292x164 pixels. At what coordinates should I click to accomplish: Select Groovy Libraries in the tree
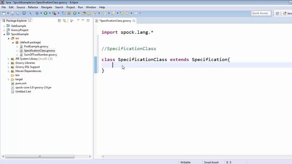[x=25, y=63]
